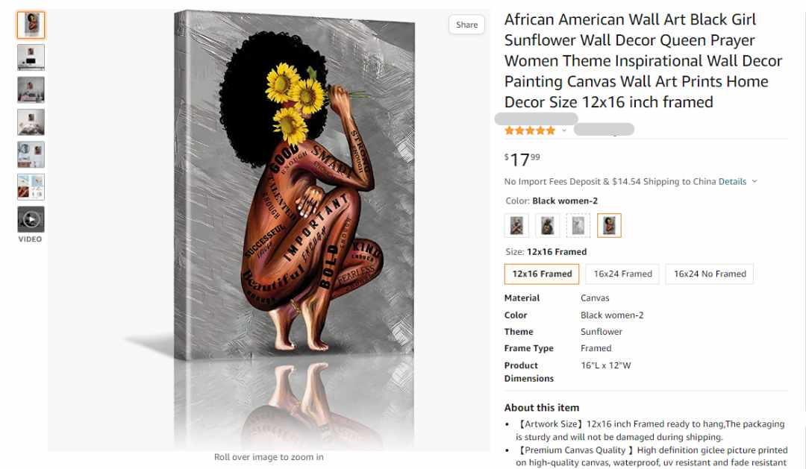
Task: Show the fifth gallery thumbnail
Action: click(31, 154)
